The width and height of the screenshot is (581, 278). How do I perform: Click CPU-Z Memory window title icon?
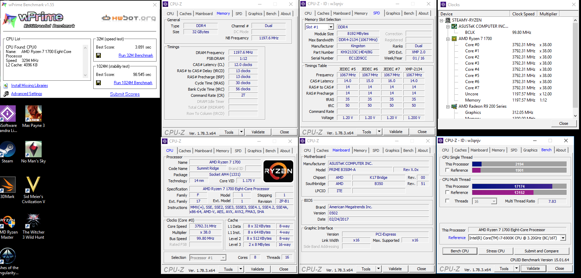165,4
